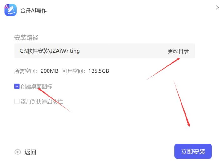Start installation with 立即安装 button
This screenshot has width=219, height=162.
click(193, 151)
